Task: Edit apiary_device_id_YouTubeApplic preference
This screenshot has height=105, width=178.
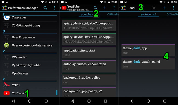Action: [89, 26]
